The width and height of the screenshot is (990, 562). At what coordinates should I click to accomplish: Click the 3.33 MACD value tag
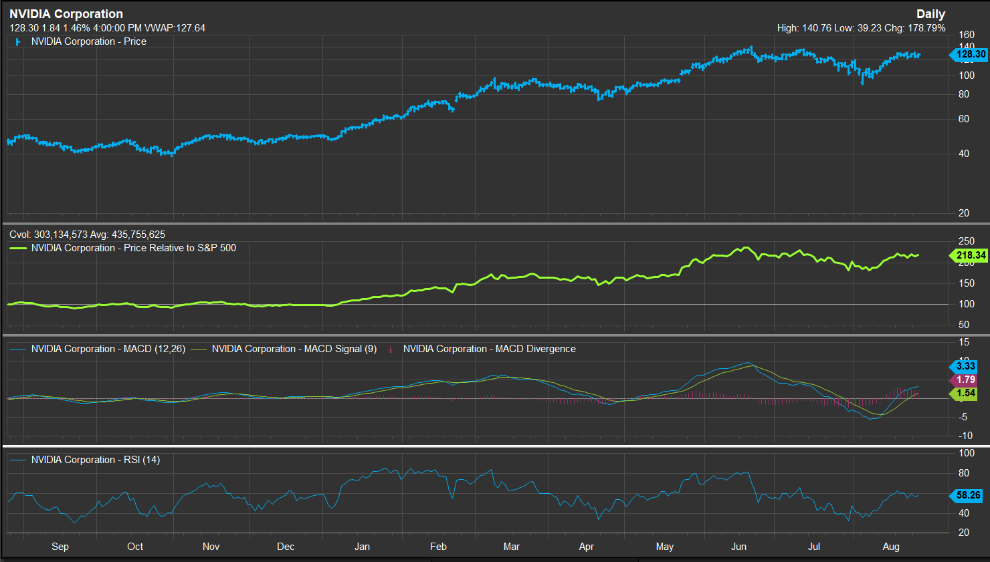965,366
